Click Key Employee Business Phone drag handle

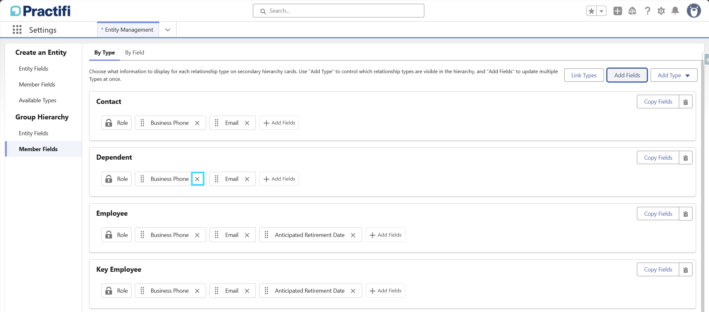point(142,291)
